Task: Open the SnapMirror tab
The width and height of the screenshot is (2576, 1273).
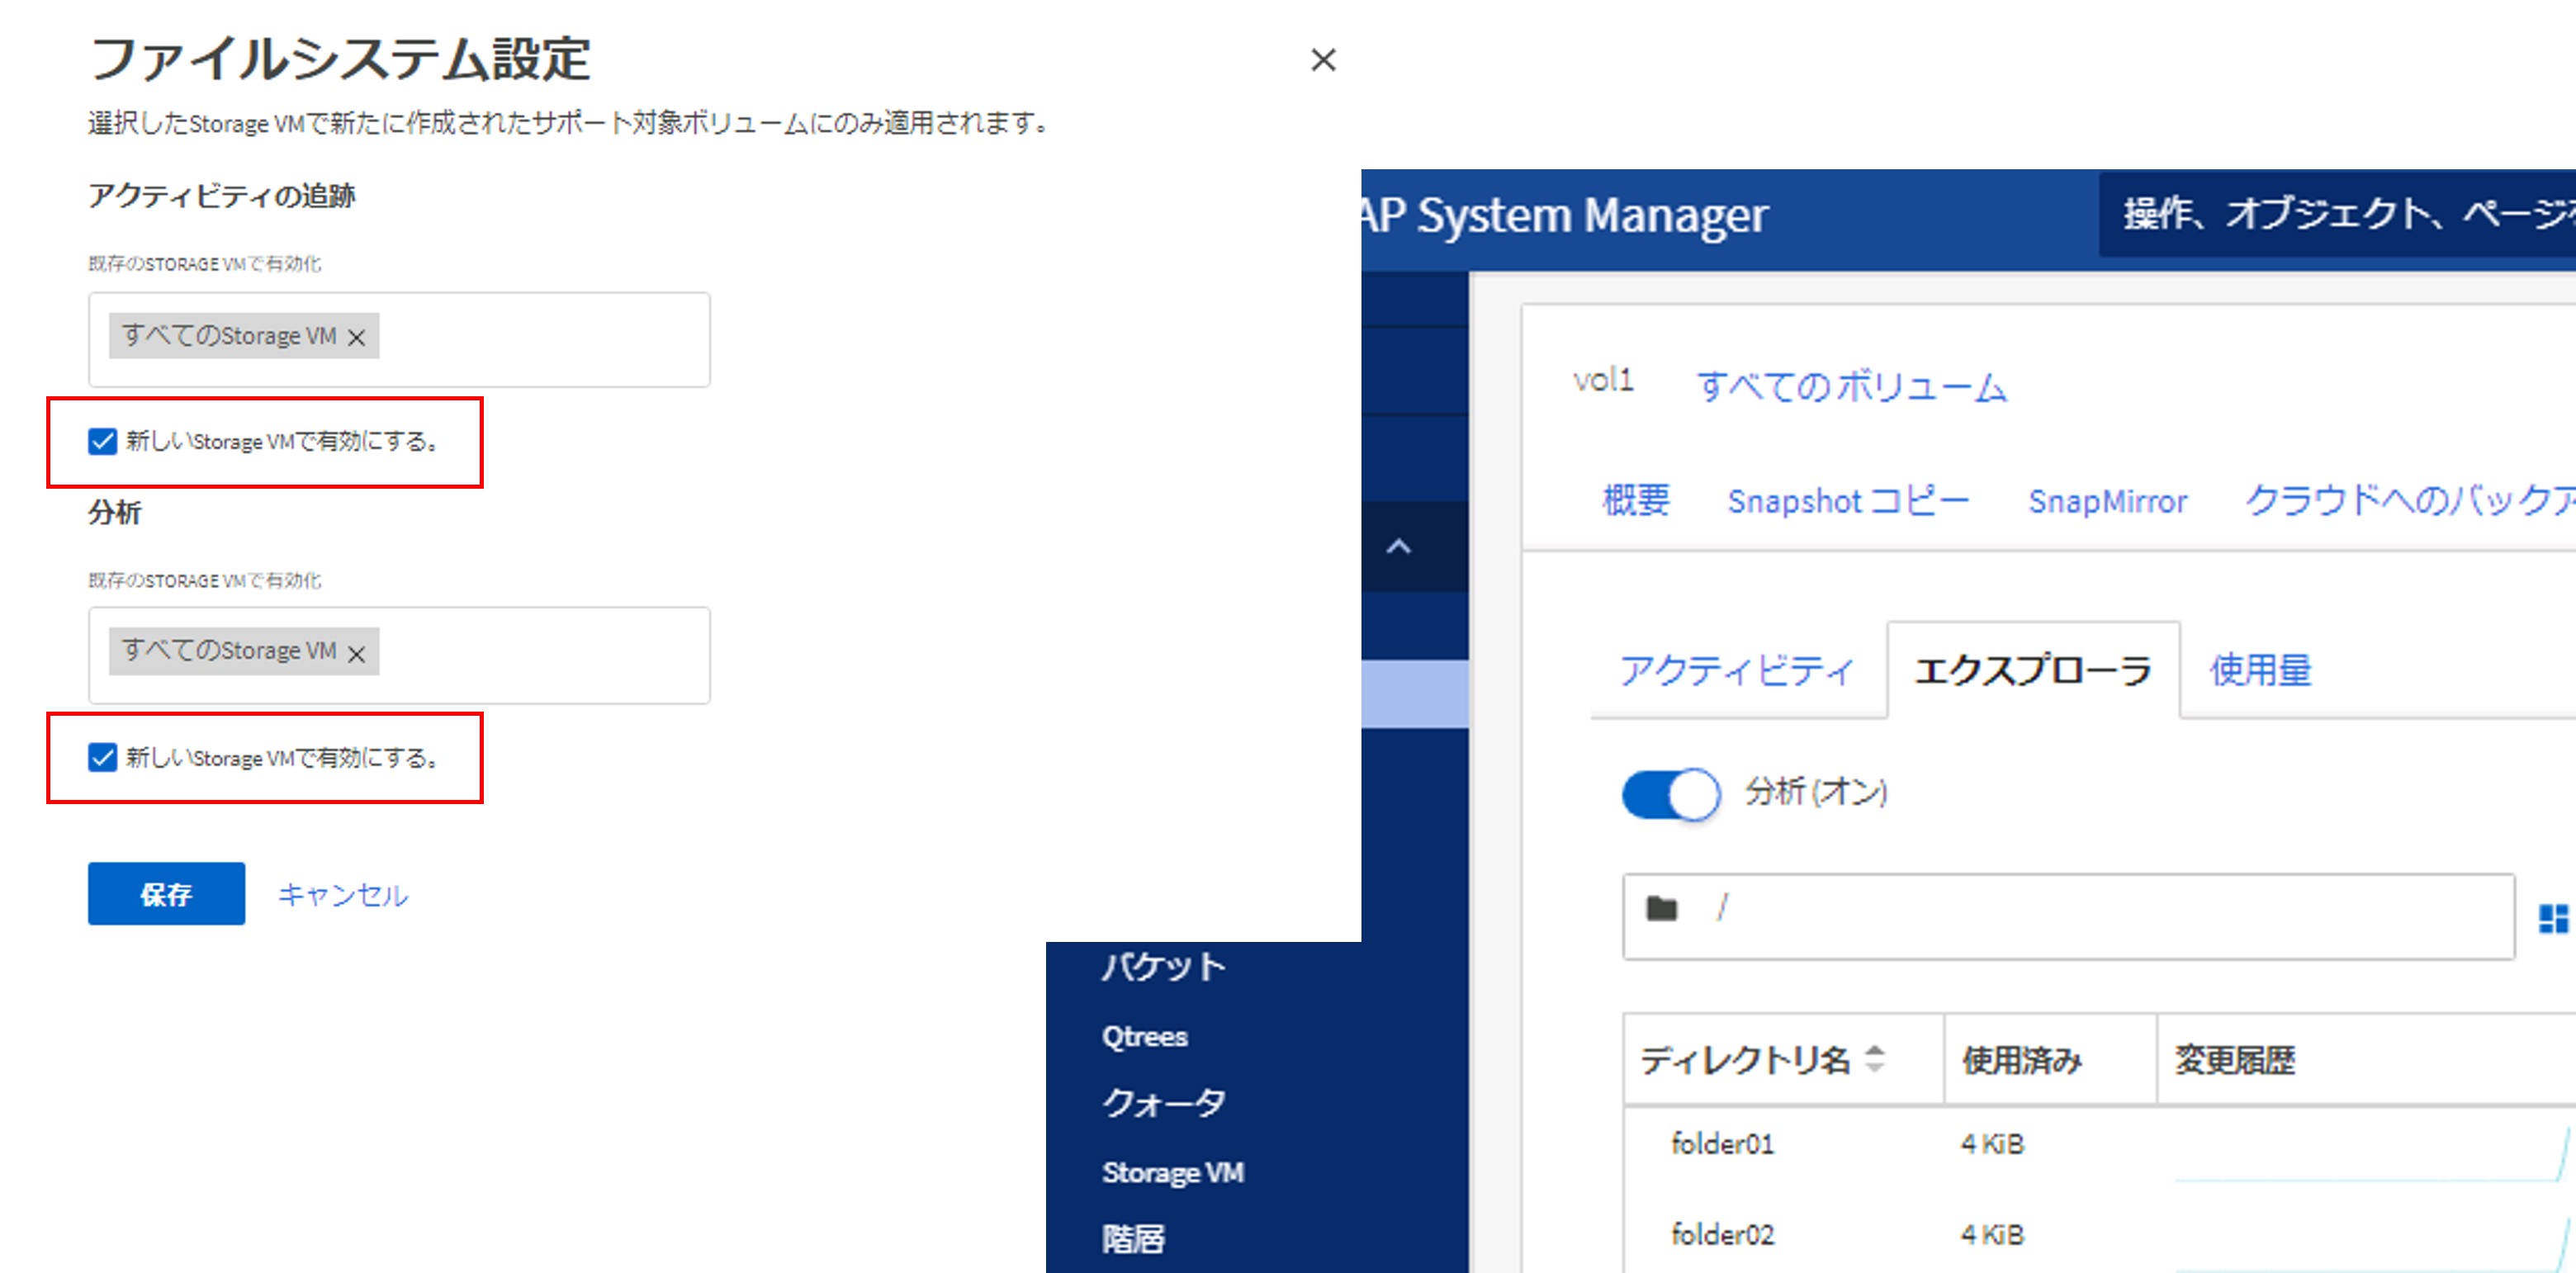Action: (2107, 501)
